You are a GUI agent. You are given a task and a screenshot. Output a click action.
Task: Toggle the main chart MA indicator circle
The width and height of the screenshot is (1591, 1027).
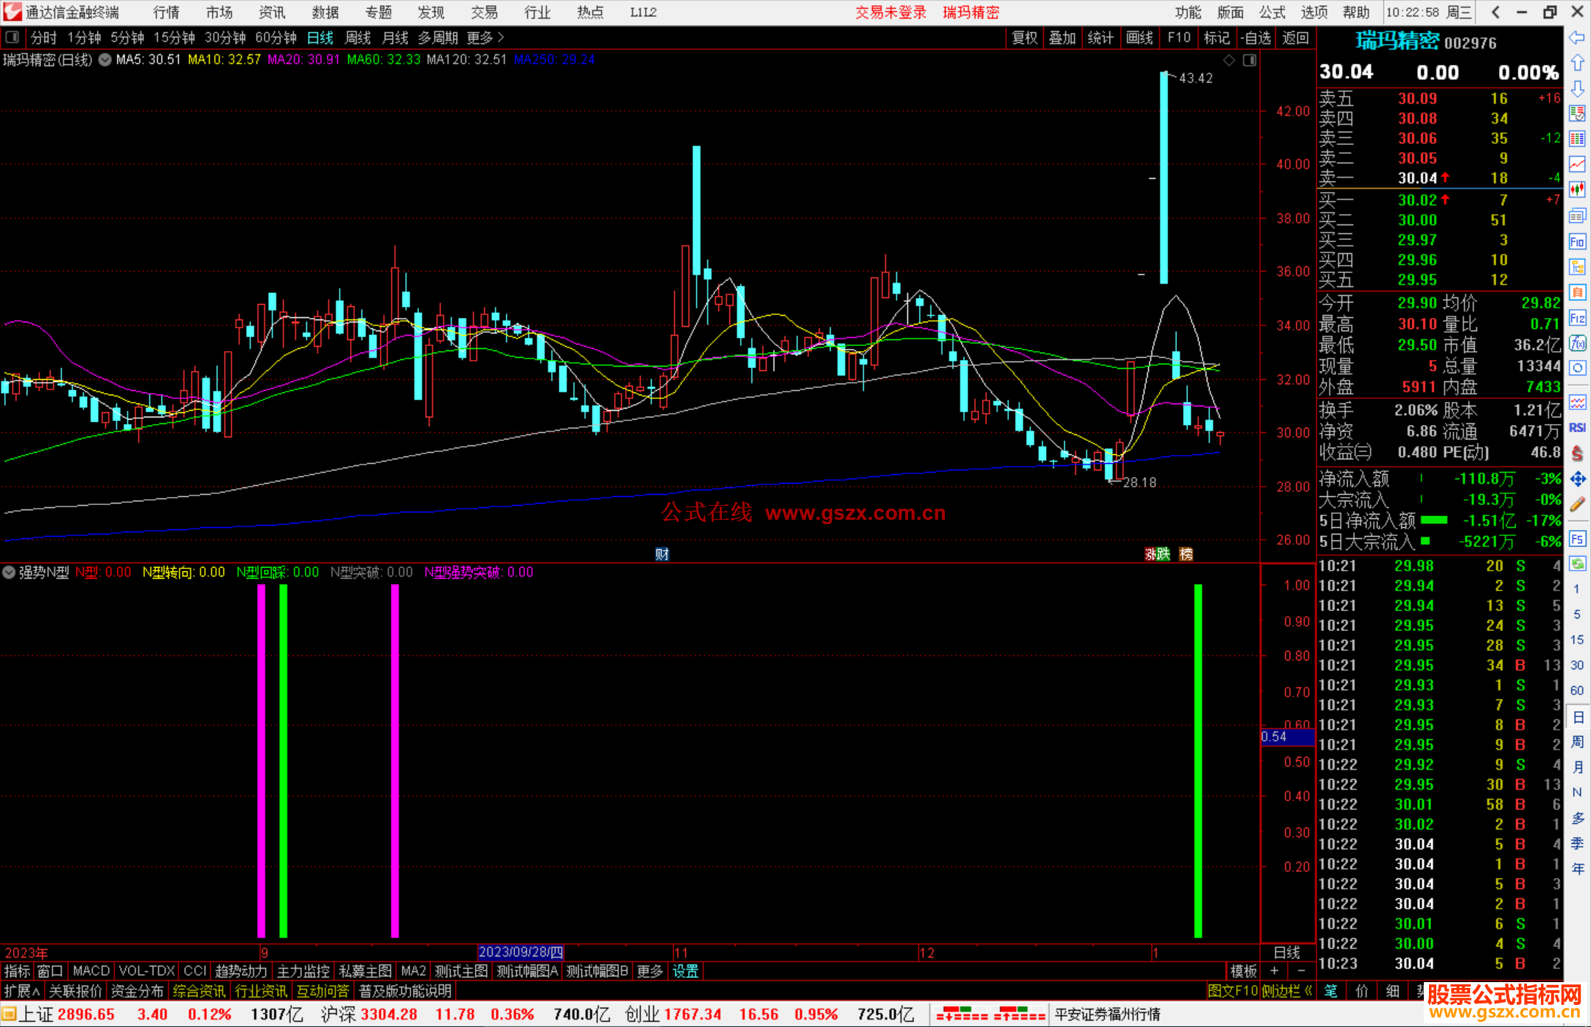(105, 60)
